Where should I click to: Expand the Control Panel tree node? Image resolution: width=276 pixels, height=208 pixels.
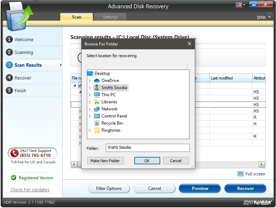point(90,116)
